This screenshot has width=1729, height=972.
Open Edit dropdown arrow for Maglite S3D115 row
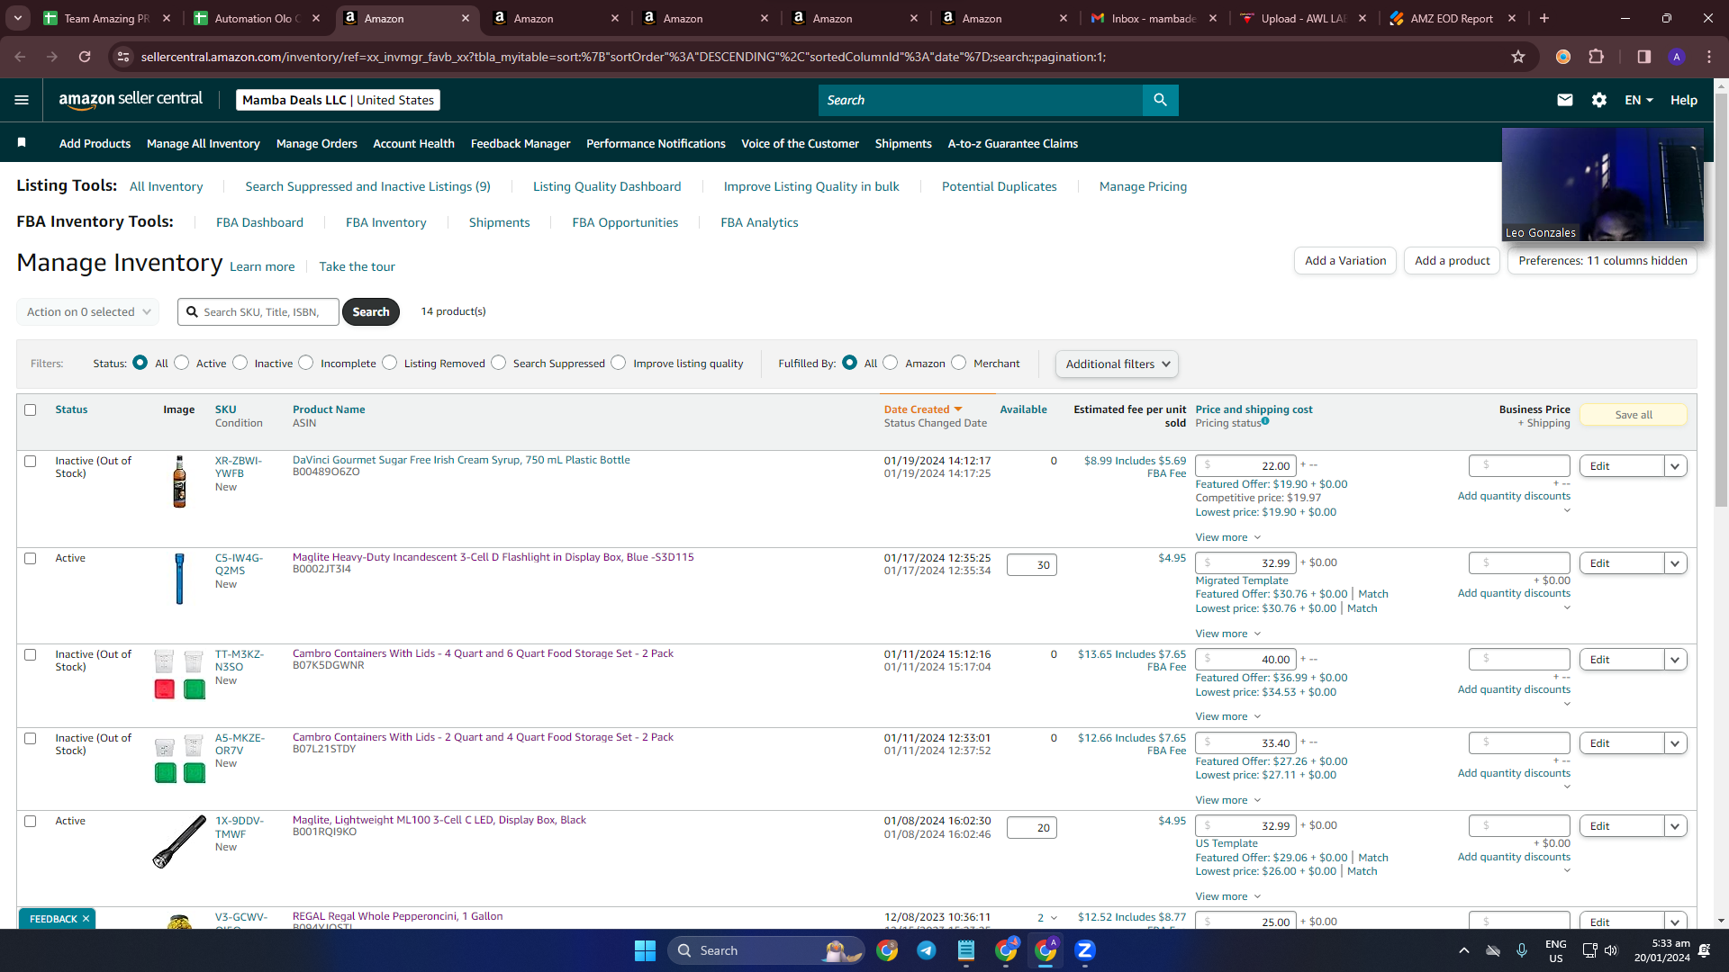click(1675, 563)
